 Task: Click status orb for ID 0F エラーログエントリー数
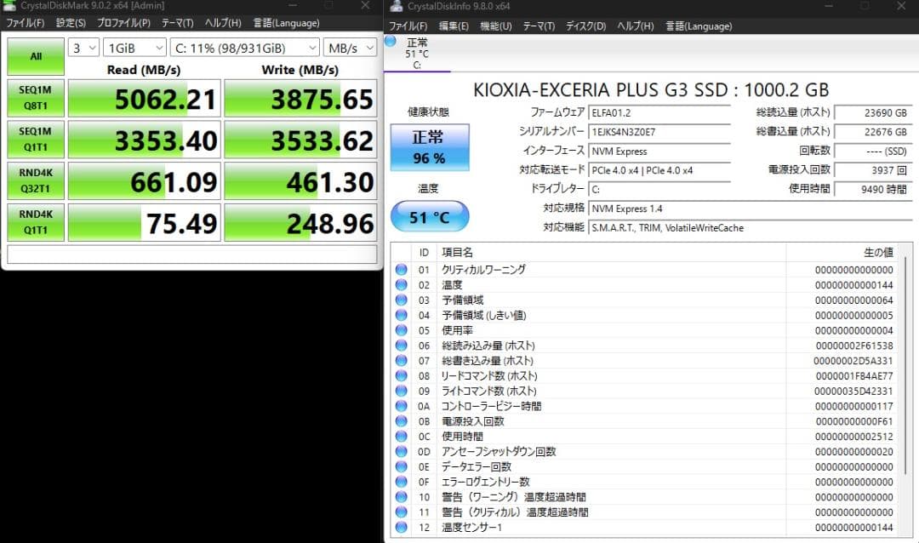401,482
